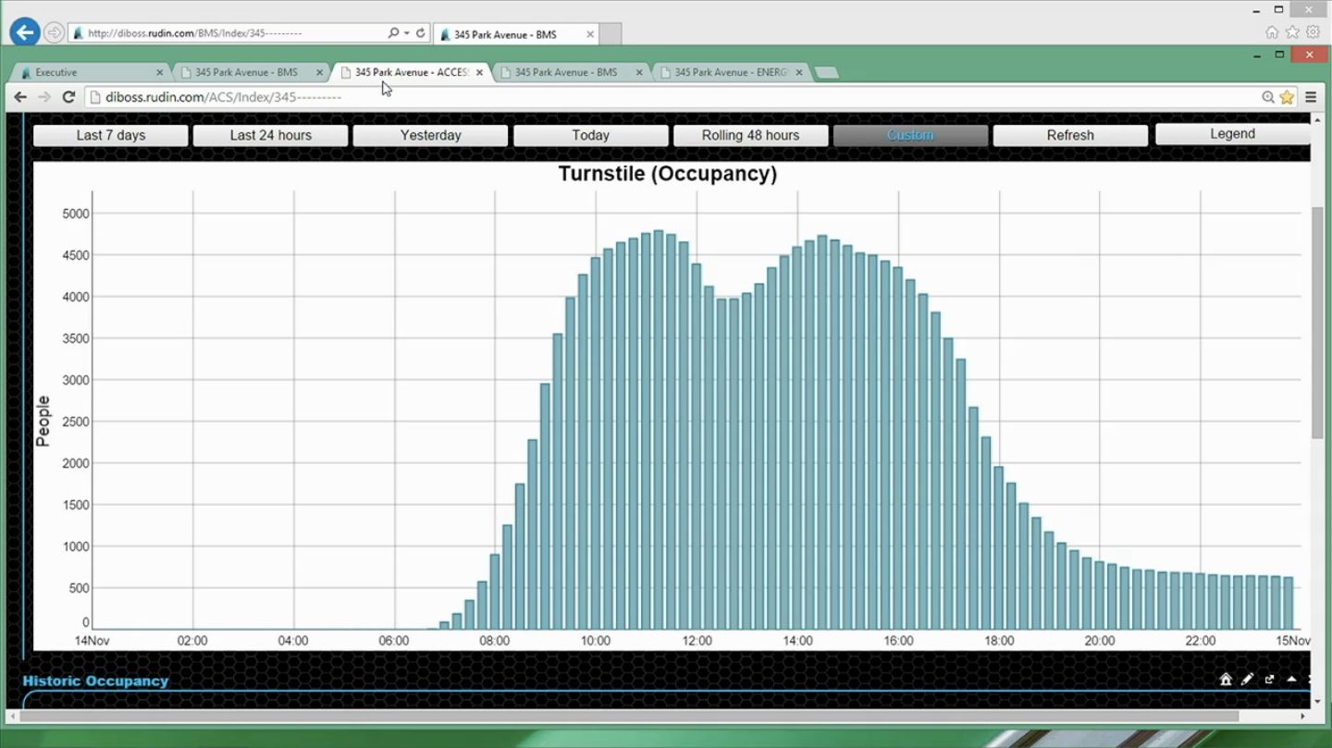Switch to the Executive tab
Screen dimensions: 1332x748
click(92, 72)
